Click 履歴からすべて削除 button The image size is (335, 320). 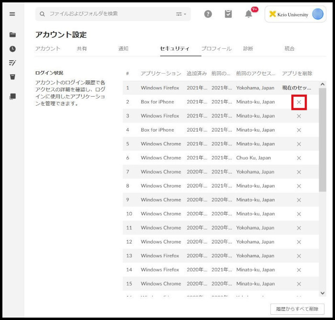tap(297, 309)
